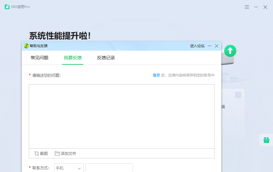Open the 反馈记录 tab
The width and height of the screenshot is (273, 172).
106,58
